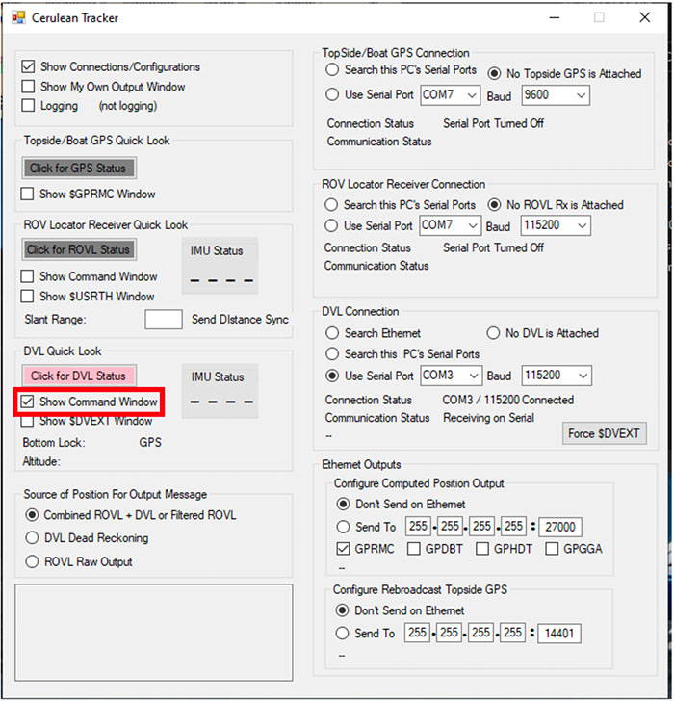
Task: Turn on the Logging checkbox
Action: coord(28,106)
